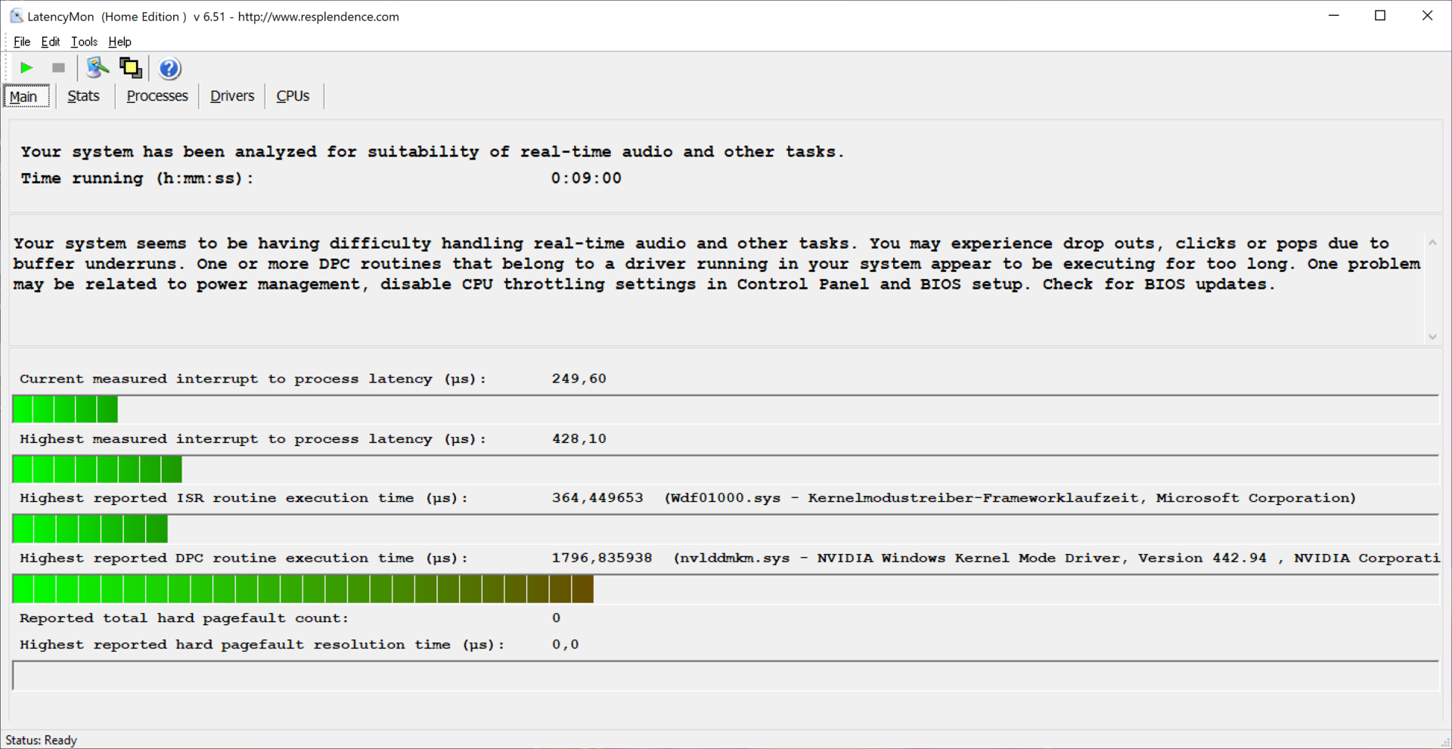The height and width of the screenshot is (749, 1452).
Task: Switch to the Processes tab
Action: (157, 96)
